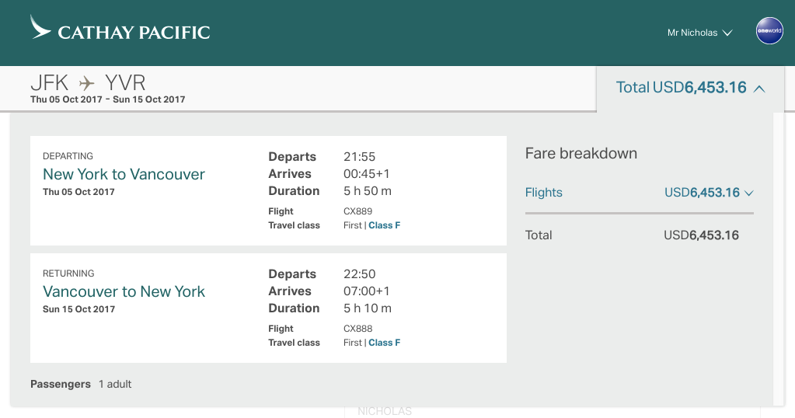
Task: Click the Cathay Pacific brushwing logo
Action: click(x=40, y=27)
